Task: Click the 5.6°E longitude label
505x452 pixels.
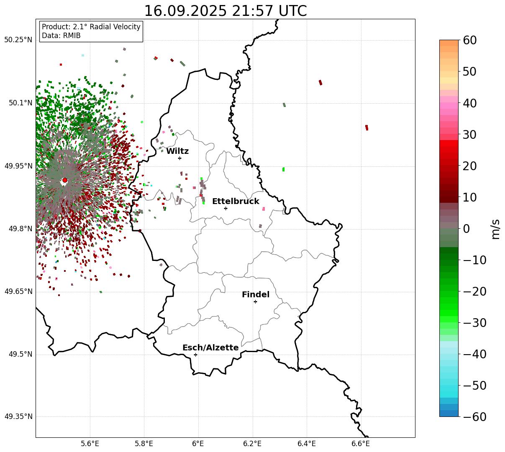Action: 90,444
